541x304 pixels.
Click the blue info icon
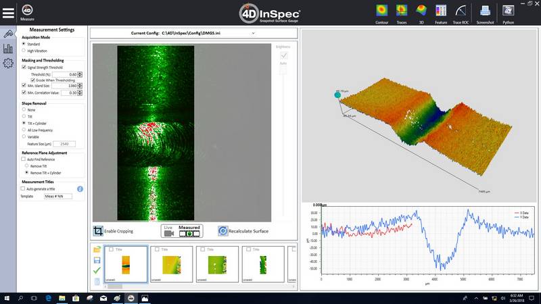80,189
